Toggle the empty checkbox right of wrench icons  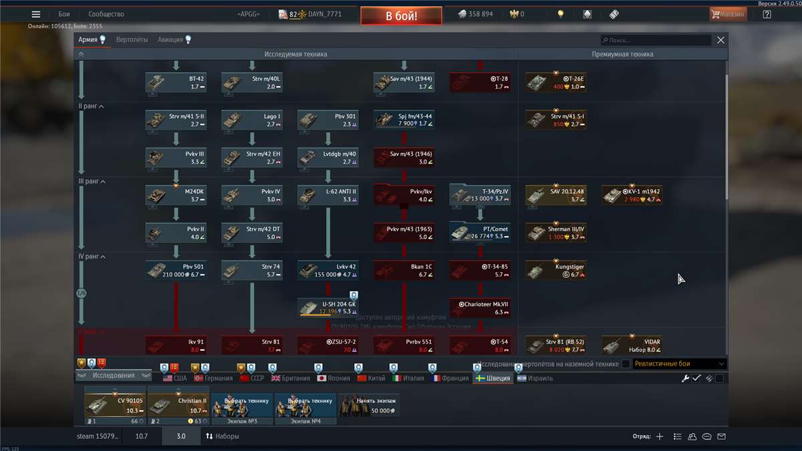(x=719, y=378)
